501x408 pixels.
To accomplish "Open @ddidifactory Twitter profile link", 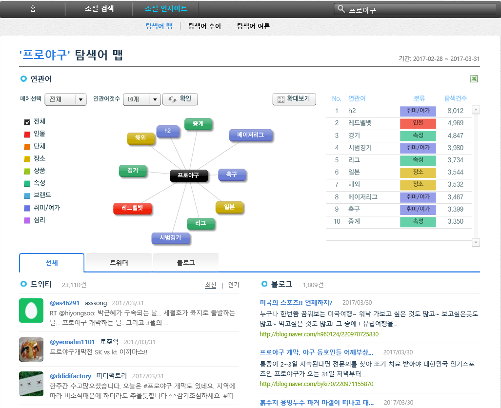I will (70, 376).
